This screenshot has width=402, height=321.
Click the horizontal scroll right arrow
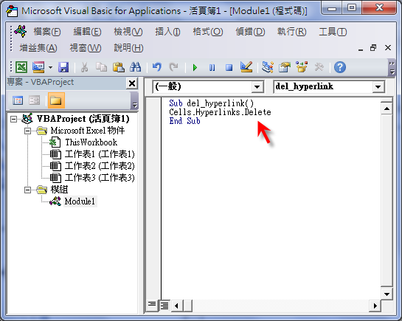[x=375, y=306]
